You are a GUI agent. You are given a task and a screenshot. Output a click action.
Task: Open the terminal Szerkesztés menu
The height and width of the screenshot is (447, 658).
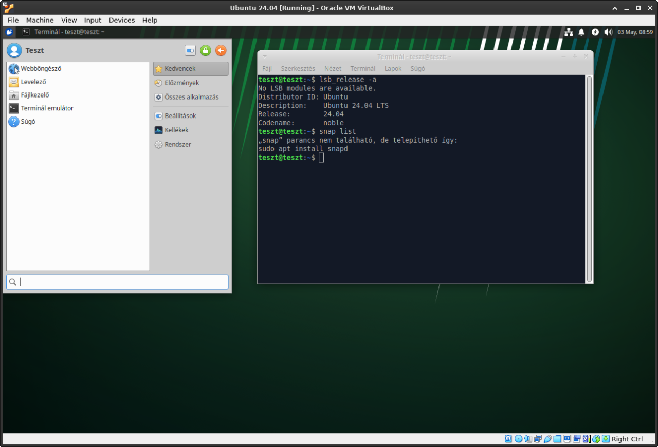(298, 68)
